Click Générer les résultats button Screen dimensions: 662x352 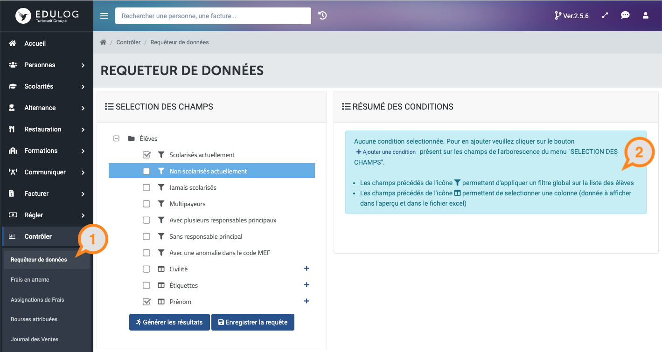tap(169, 322)
